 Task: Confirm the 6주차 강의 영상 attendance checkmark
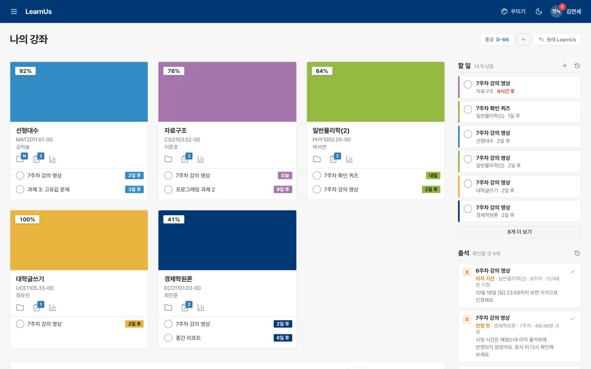point(573,271)
